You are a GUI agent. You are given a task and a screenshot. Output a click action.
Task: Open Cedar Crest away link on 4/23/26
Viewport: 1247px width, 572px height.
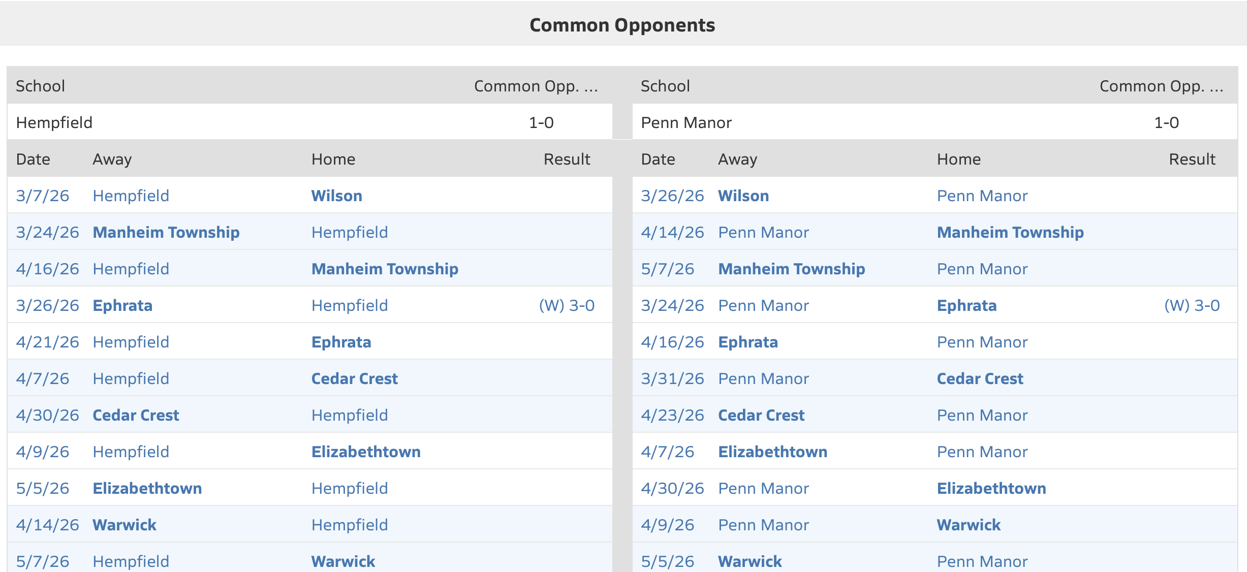[x=761, y=415]
